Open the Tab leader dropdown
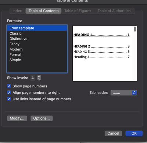 pos(124,93)
